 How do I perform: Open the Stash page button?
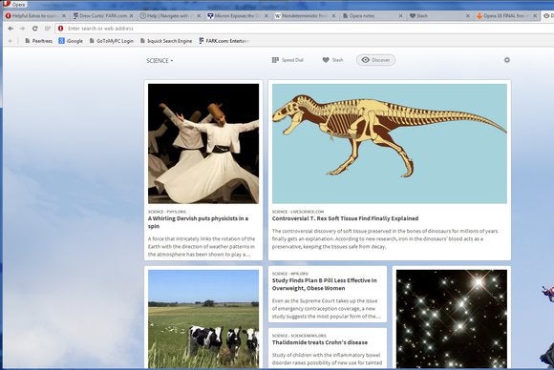coord(332,60)
